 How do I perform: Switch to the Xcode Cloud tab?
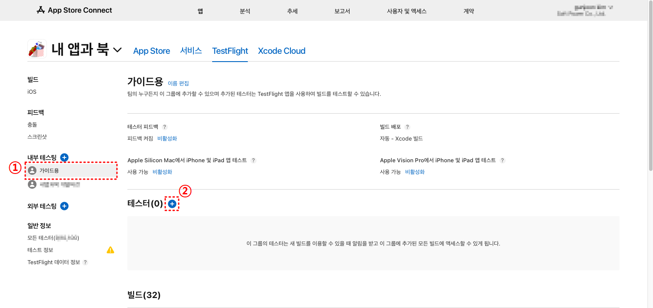(282, 51)
